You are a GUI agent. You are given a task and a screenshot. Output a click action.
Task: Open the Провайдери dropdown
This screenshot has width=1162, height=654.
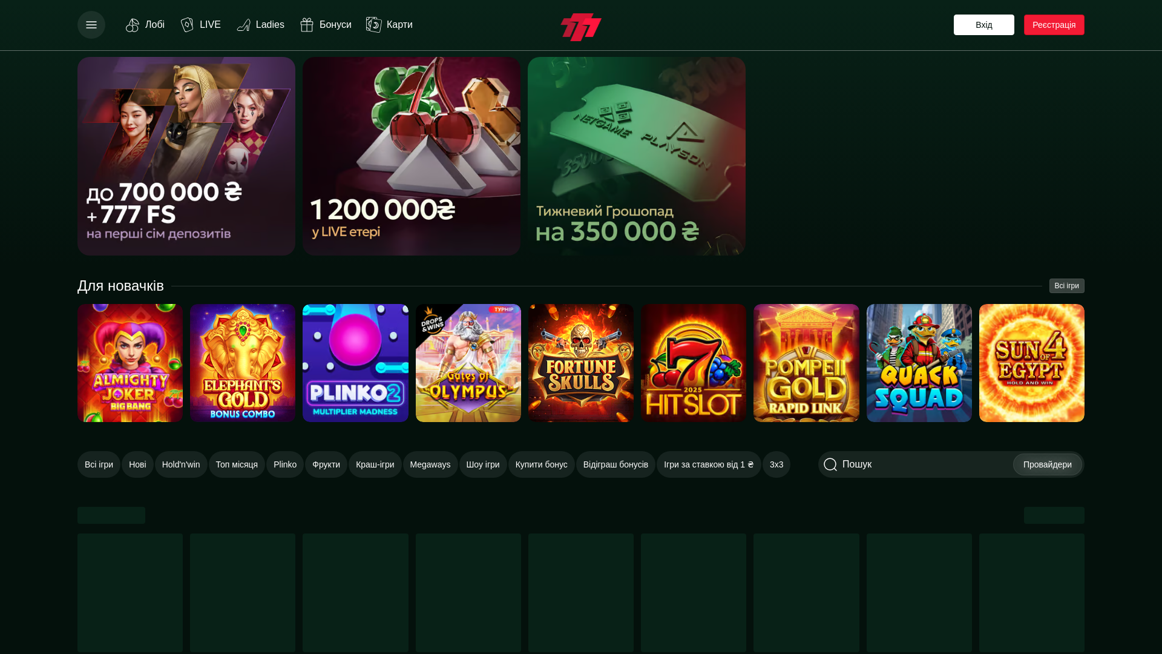(1048, 464)
